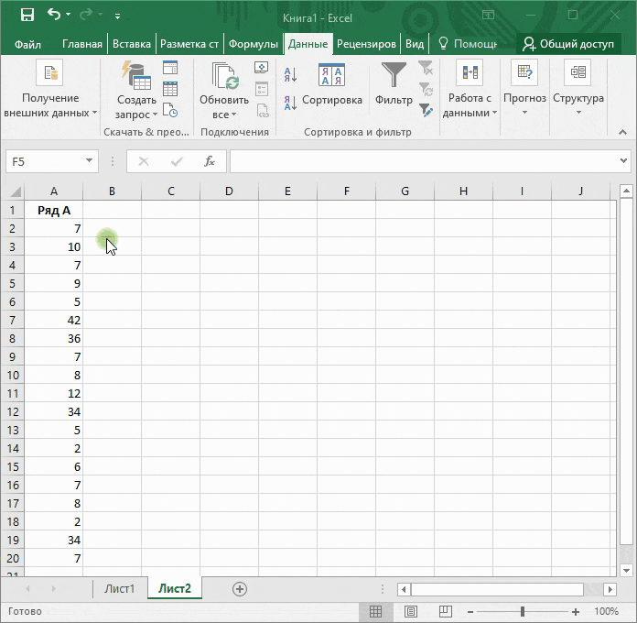Click the Reapply filter icon
The height and width of the screenshot is (623, 637).
pos(426,89)
